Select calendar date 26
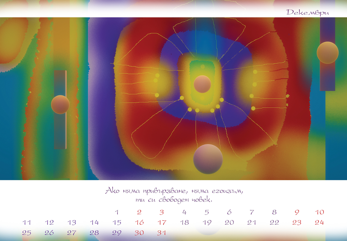 click(x=49, y=233)
